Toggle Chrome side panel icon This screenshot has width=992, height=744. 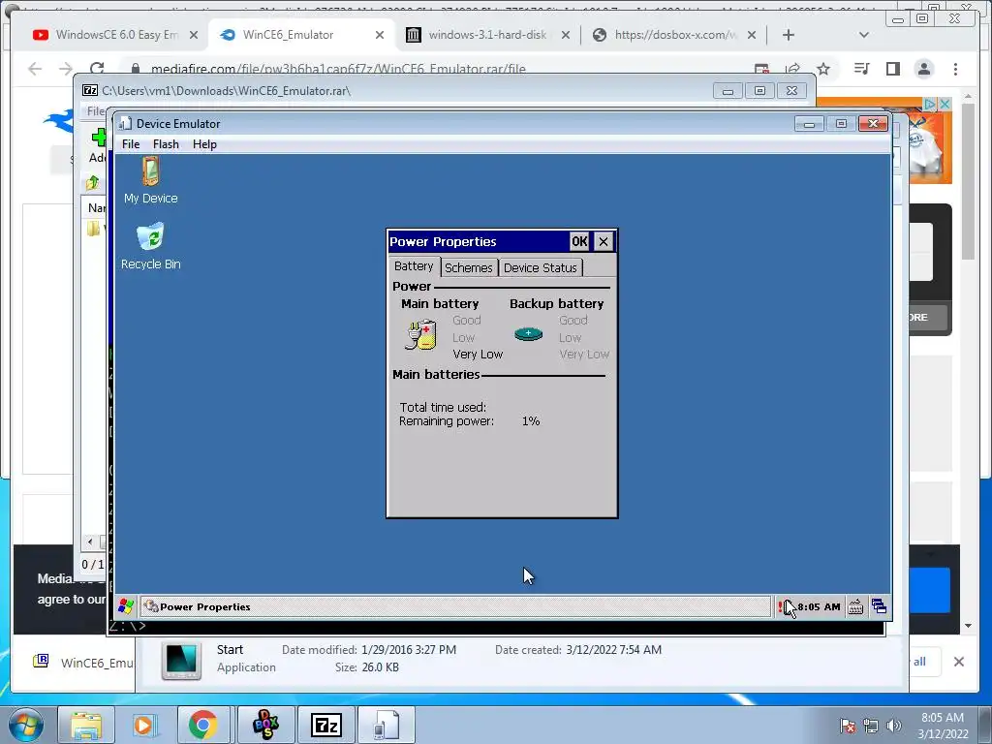point(892,69)
